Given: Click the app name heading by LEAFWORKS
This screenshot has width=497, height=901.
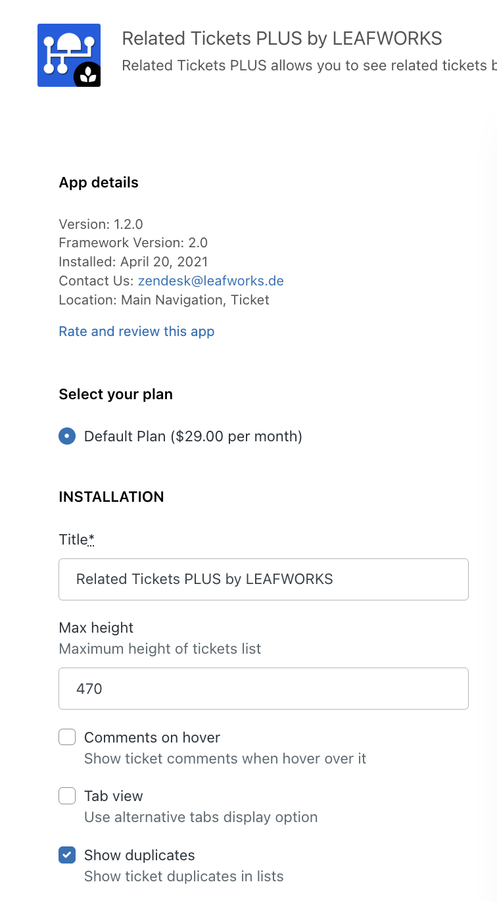Looking at the screenshot, I should [281, 38].
